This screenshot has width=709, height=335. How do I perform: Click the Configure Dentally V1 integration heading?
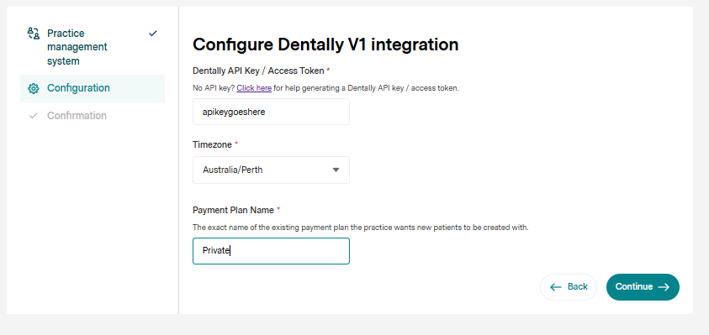coord(325,44)
